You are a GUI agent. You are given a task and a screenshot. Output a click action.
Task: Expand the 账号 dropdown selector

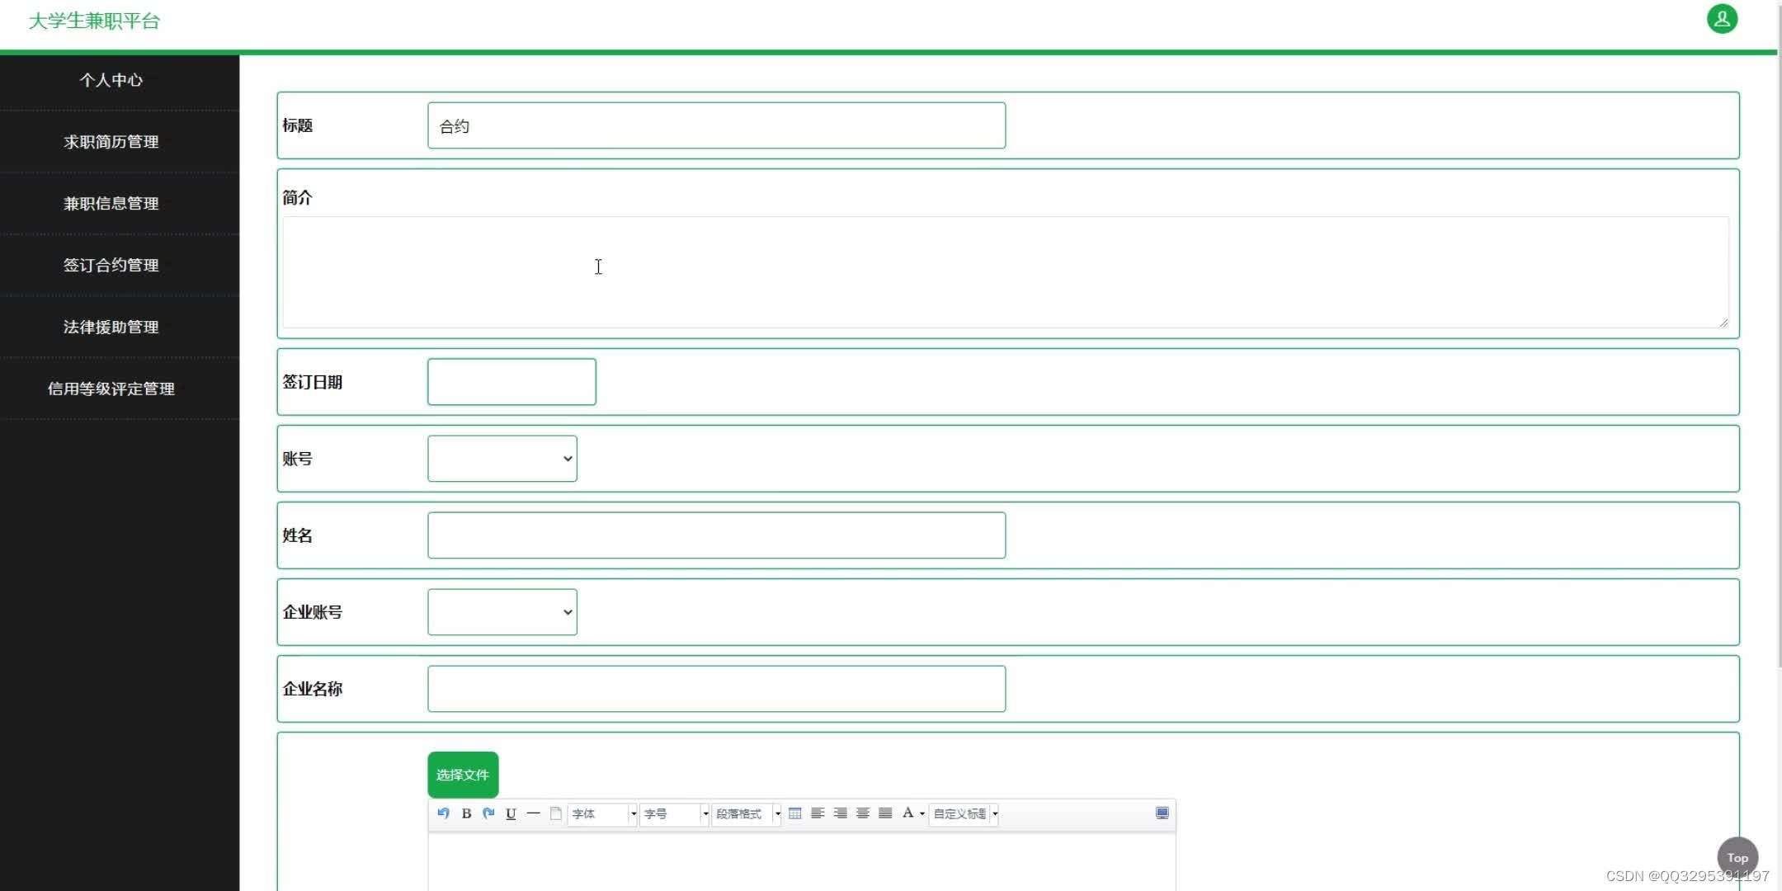point(502,458)
